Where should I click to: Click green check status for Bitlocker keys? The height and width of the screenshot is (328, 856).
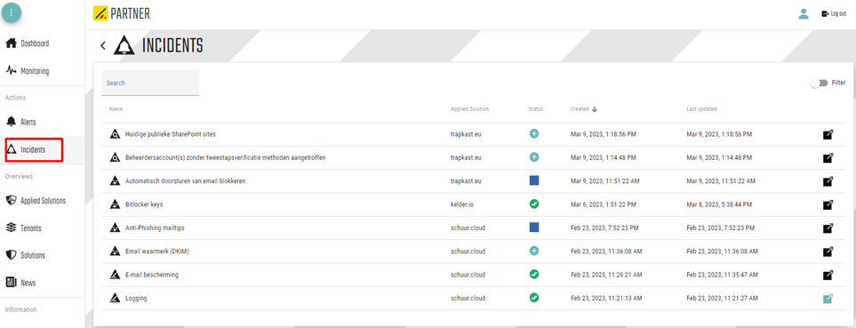(534, 204)
